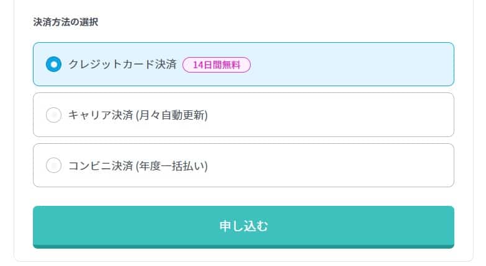This screenshot has width=486, height=266.
Task: Click the dark bottom edge of 申し込む button
Action: [x=243, y=246]
